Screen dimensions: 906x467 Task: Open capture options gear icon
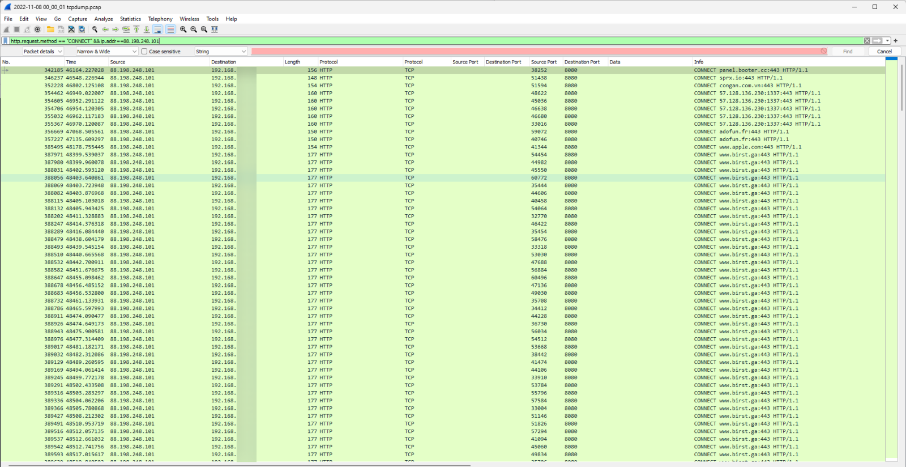click(x=37, y=29)
